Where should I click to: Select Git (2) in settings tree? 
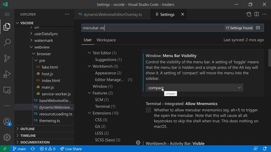coord(100,127)
